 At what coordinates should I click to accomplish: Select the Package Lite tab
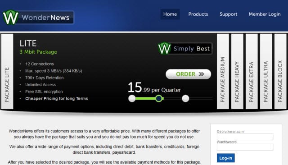7,71
